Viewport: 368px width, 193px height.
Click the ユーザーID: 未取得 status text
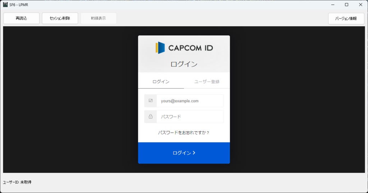pyautogui.click(x=17, y=182)
